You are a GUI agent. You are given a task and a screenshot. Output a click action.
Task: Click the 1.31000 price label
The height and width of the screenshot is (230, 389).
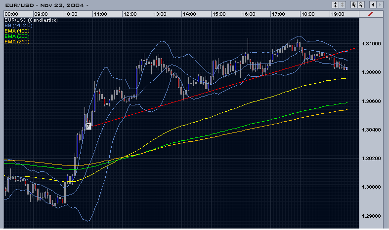[371, 44]
